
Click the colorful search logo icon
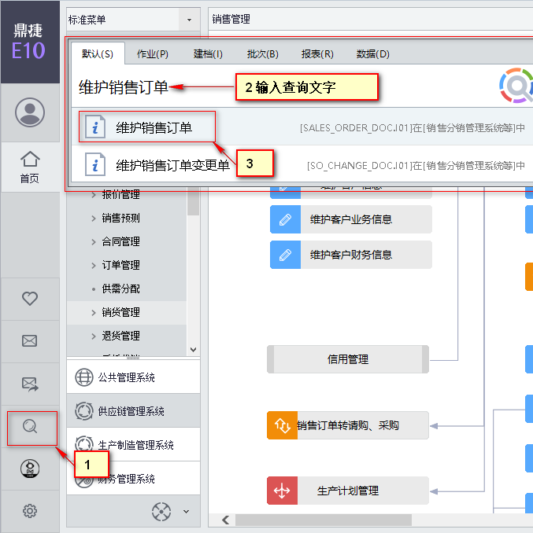[x=516, y=86]
